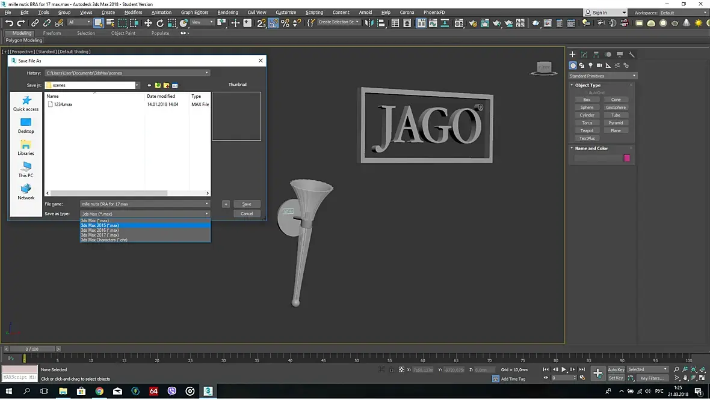Click the Cancel button in dialog
This screenshot has height=400, width=710.
[247, 214]
